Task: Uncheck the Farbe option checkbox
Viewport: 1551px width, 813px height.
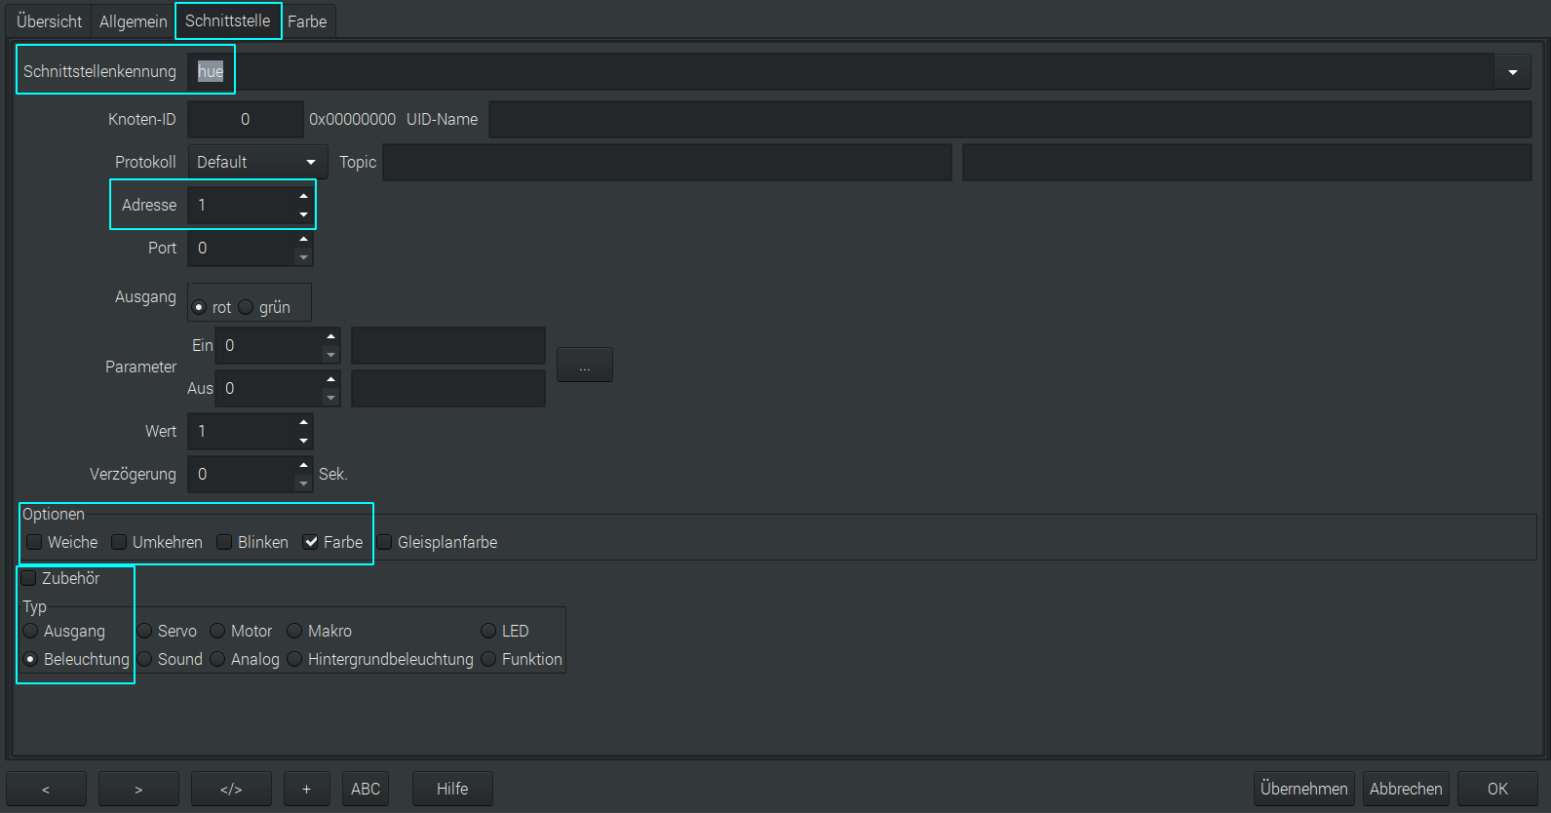Action: [311, 542]
